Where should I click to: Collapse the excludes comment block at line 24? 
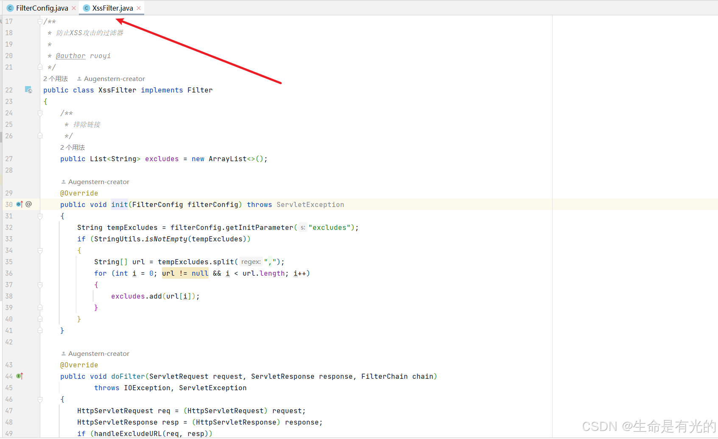[x=40, y=113]
